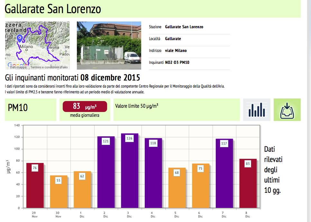This screenshot has width=311, height=222.
Task: Select the orange bar for 6 Dic
Action: (x=200, y=186)
